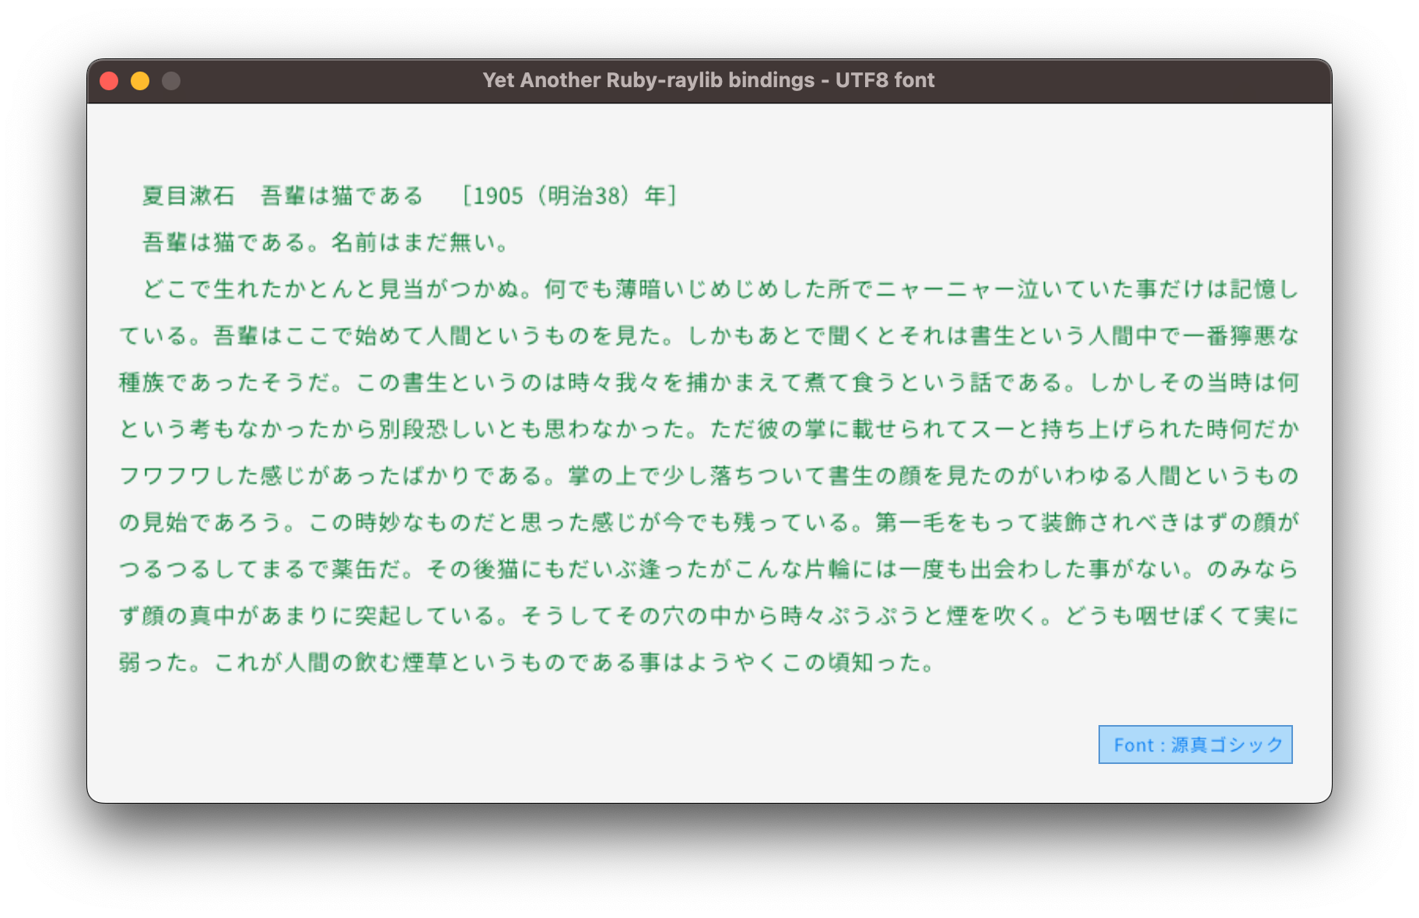
Task: Click the disabled gray zoom button
Action: [171, 81]
